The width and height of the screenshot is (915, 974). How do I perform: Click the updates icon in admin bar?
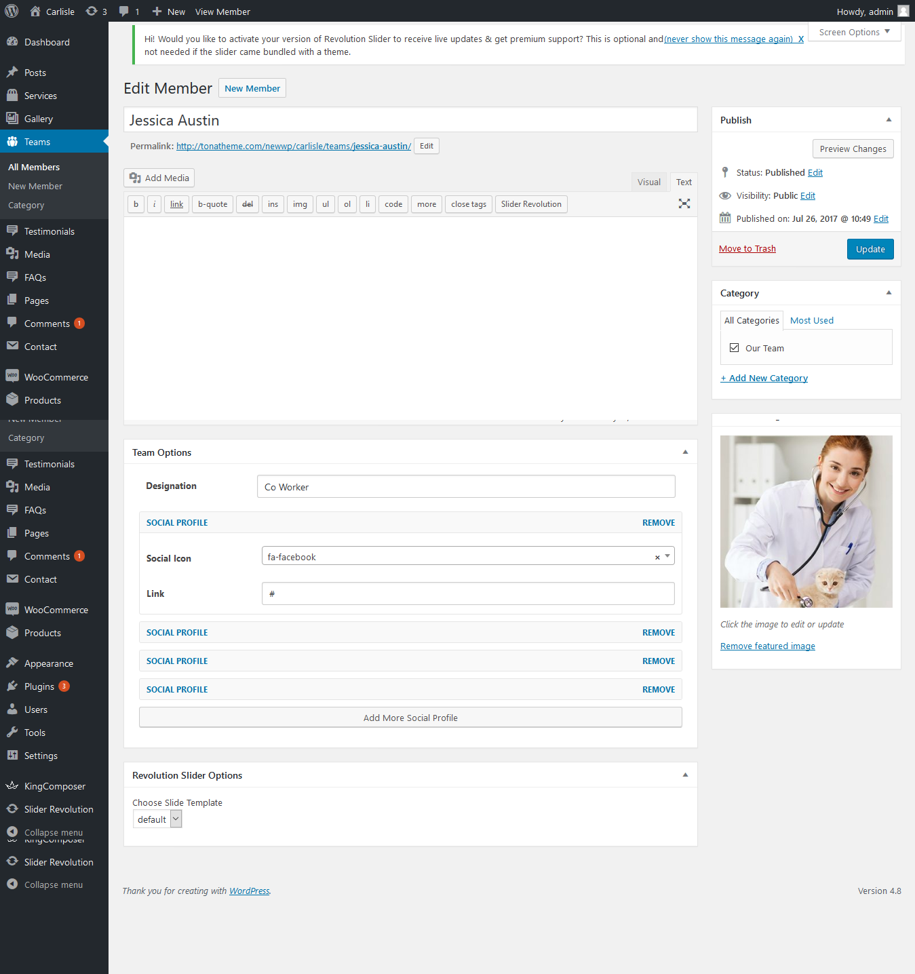pyautogui.click(x=92, y=12)
